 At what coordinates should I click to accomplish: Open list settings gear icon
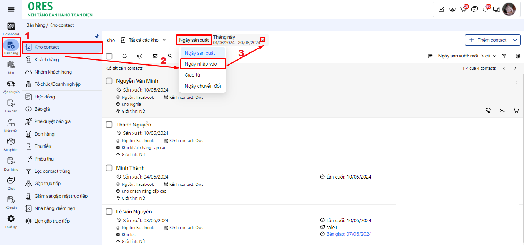[518, 56]
